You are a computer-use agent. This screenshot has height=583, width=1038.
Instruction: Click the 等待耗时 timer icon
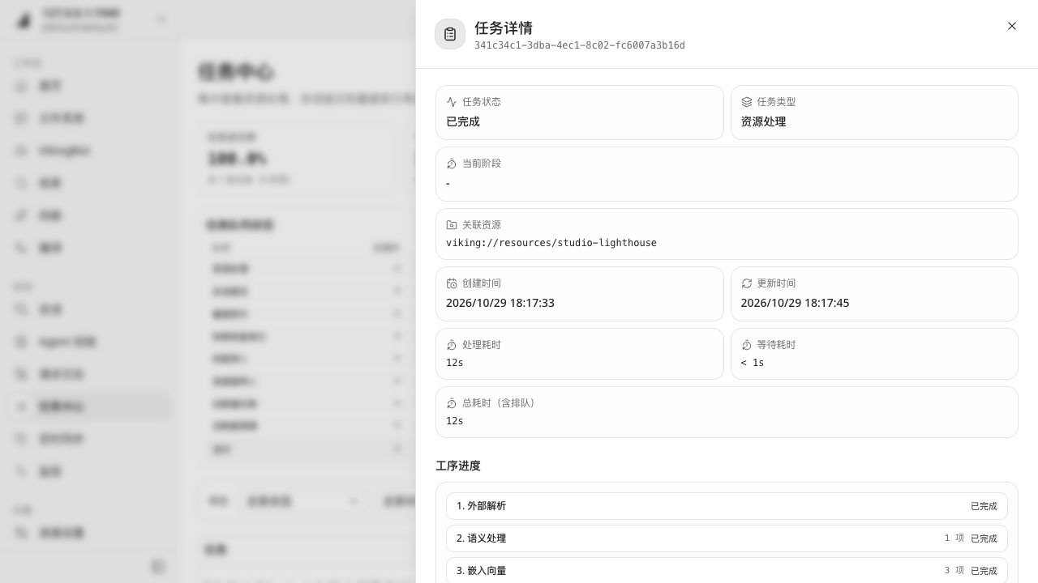747,345
